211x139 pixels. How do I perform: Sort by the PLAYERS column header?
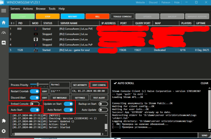(x=186, y=23)
